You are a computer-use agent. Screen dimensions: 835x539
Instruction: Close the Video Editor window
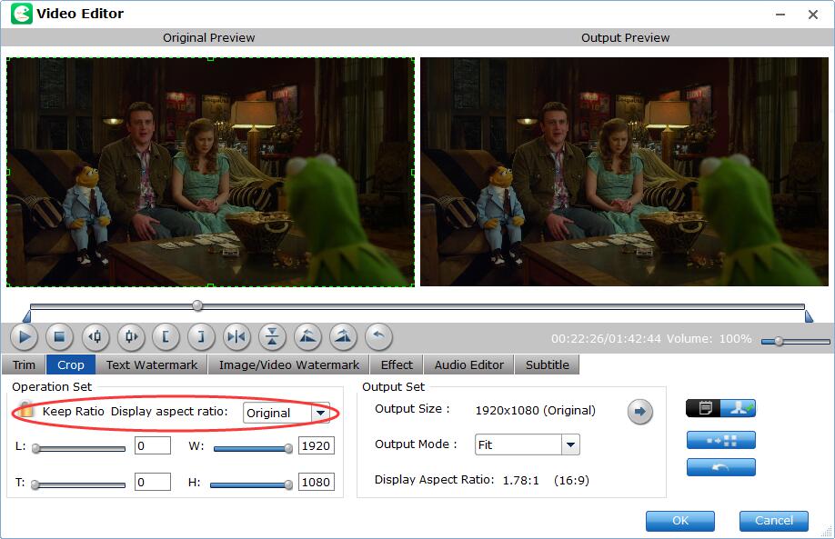pyautogui.click(x=812, y=15)
